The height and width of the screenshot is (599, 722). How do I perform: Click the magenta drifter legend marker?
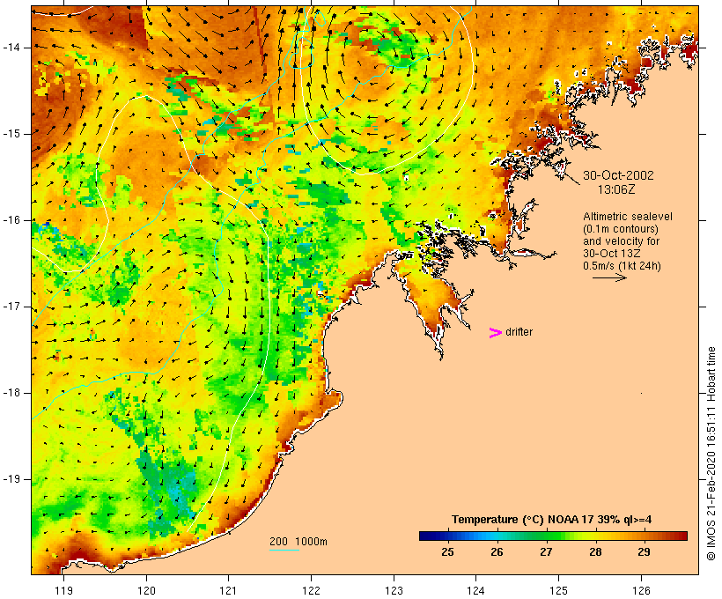495,333
